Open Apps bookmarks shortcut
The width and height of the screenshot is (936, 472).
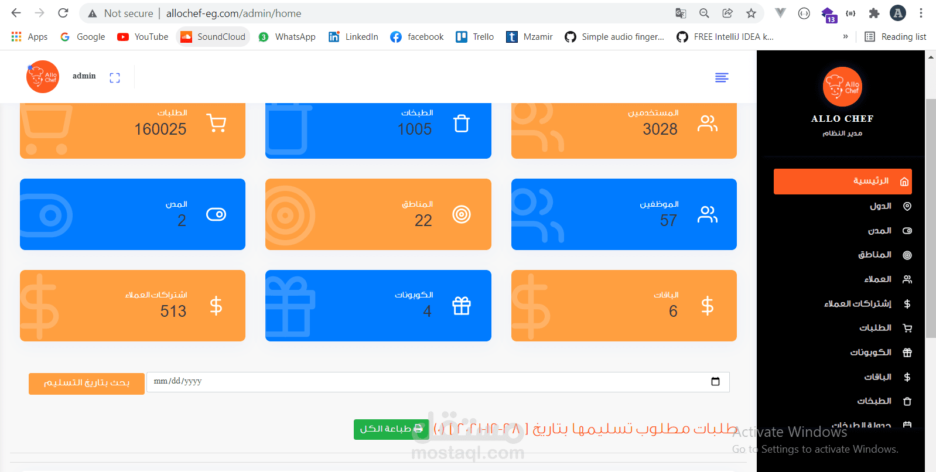[x=29, y=37]
